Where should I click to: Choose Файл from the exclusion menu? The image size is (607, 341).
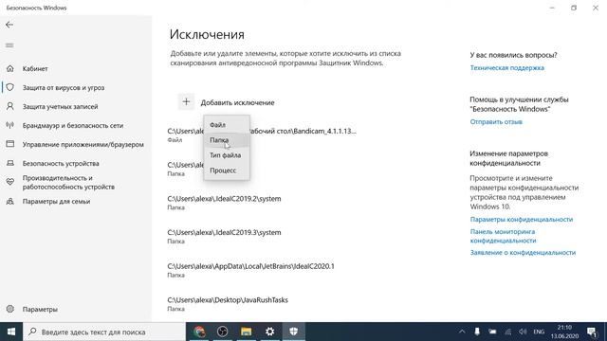click(x=227, y=124)
